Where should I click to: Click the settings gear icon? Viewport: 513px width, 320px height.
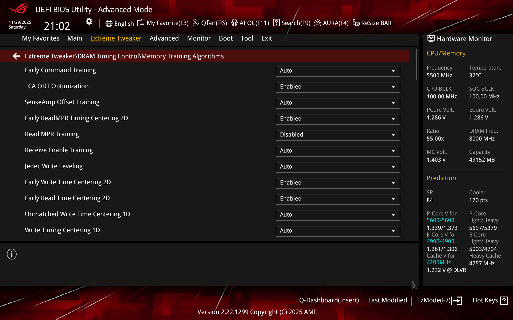89,21
